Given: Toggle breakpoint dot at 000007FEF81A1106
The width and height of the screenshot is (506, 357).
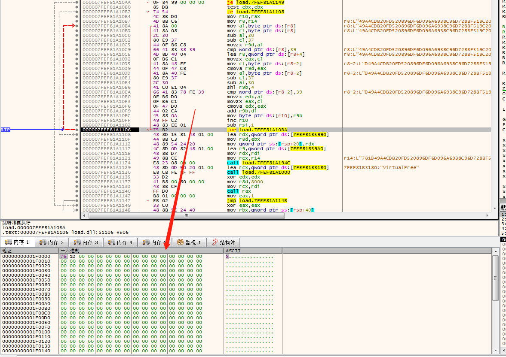Looking at the screenshot, I should pos(77,130).
